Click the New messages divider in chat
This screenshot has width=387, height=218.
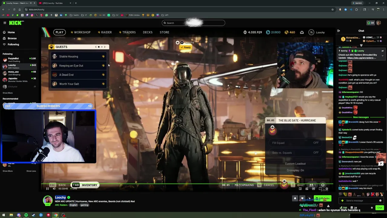click(361, 117)
